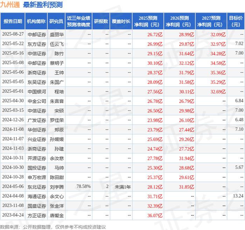Viewport: 245px width, 230px height.
Task: Click the 25.69亿 profit value
Action: coord(155,139)
